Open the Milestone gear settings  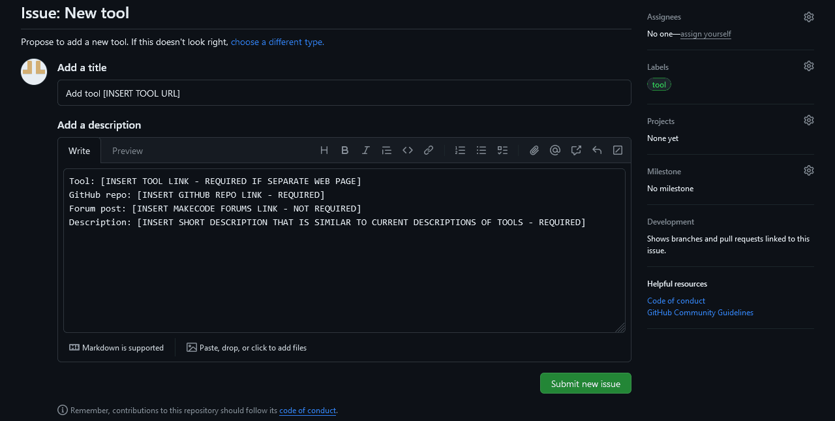click(x=809, y=170)
